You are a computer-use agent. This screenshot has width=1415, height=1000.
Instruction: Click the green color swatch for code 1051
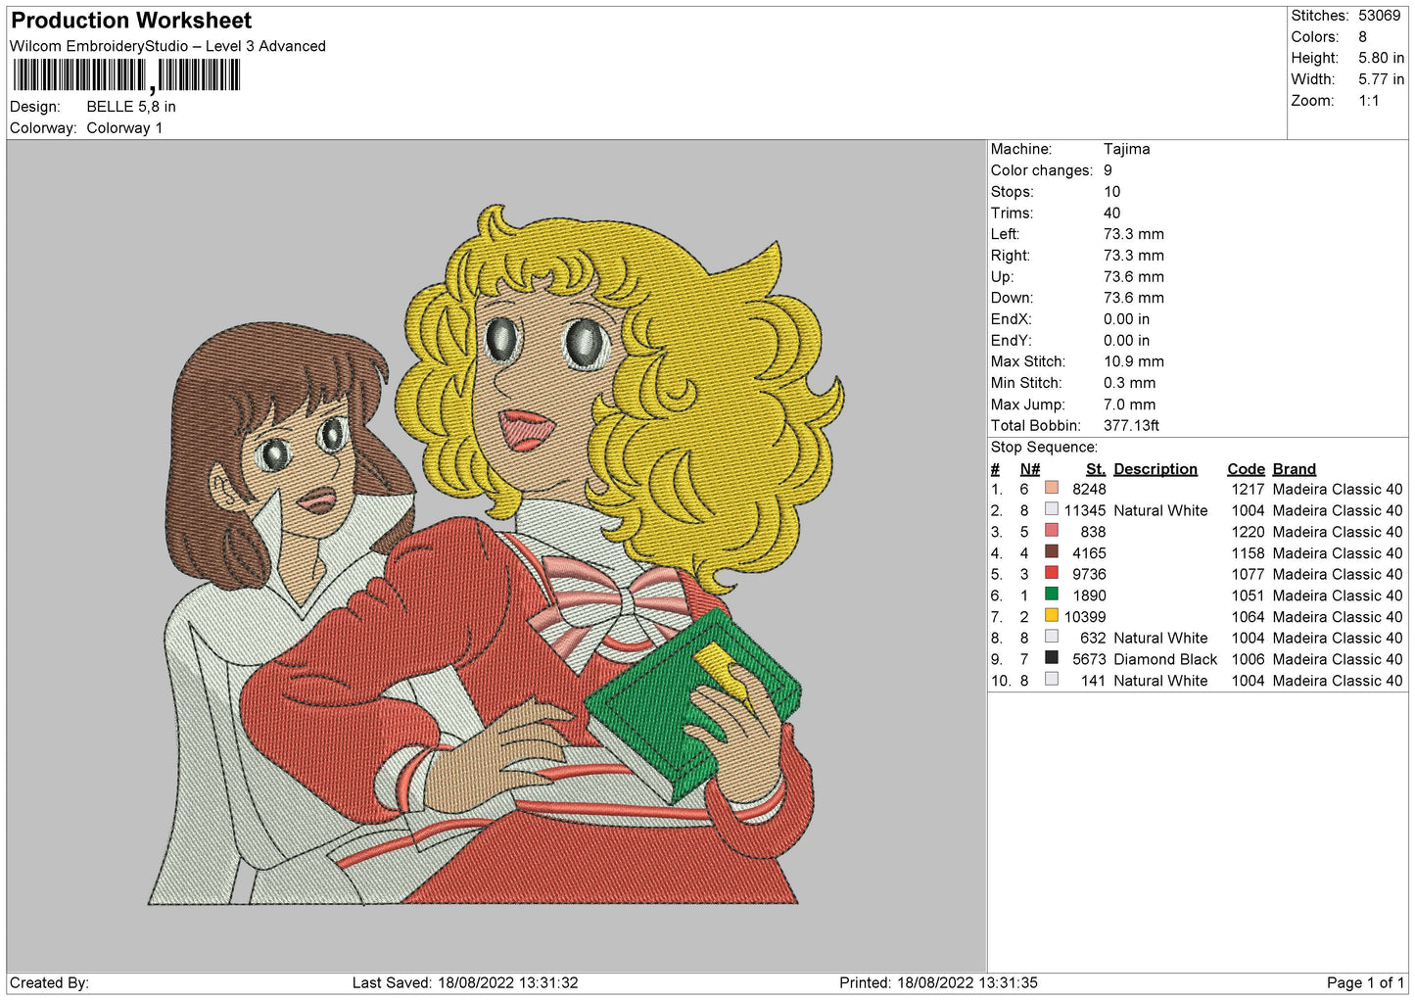1051,595
